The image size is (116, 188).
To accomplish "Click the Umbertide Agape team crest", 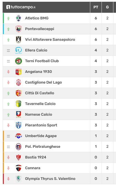I will [19, 136].
